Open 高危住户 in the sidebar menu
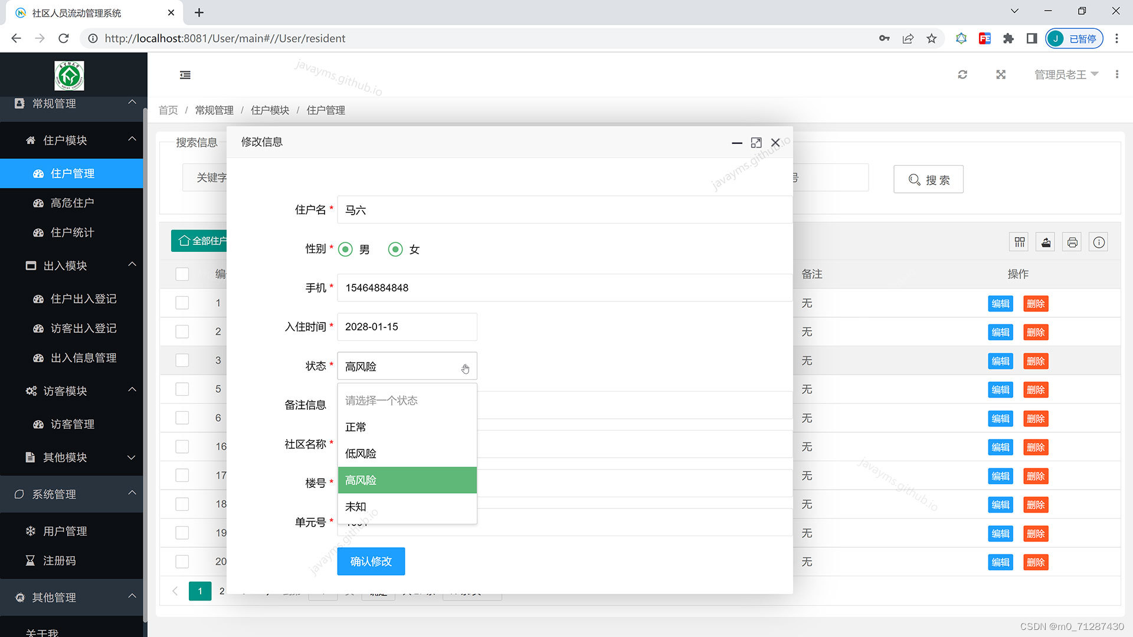Viewport: 1133px width, 637px height. [72, 203]
